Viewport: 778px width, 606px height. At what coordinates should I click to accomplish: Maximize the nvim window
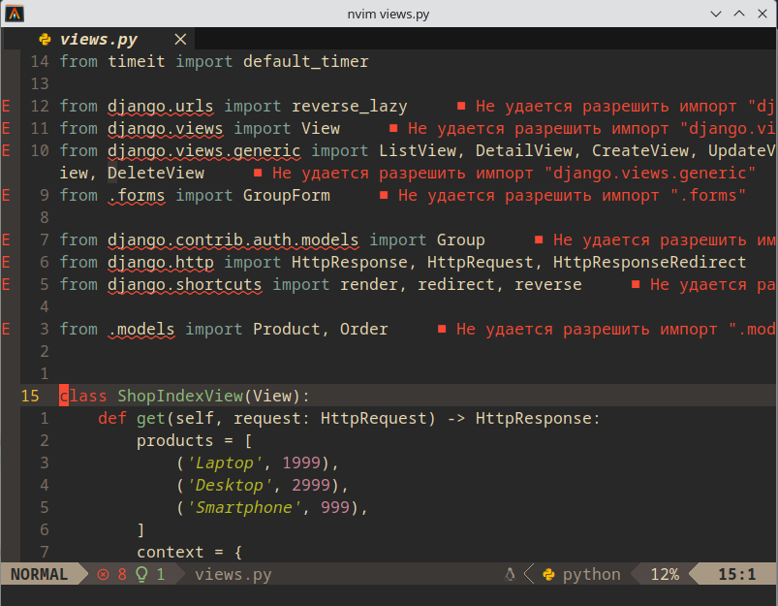point(739,14)
